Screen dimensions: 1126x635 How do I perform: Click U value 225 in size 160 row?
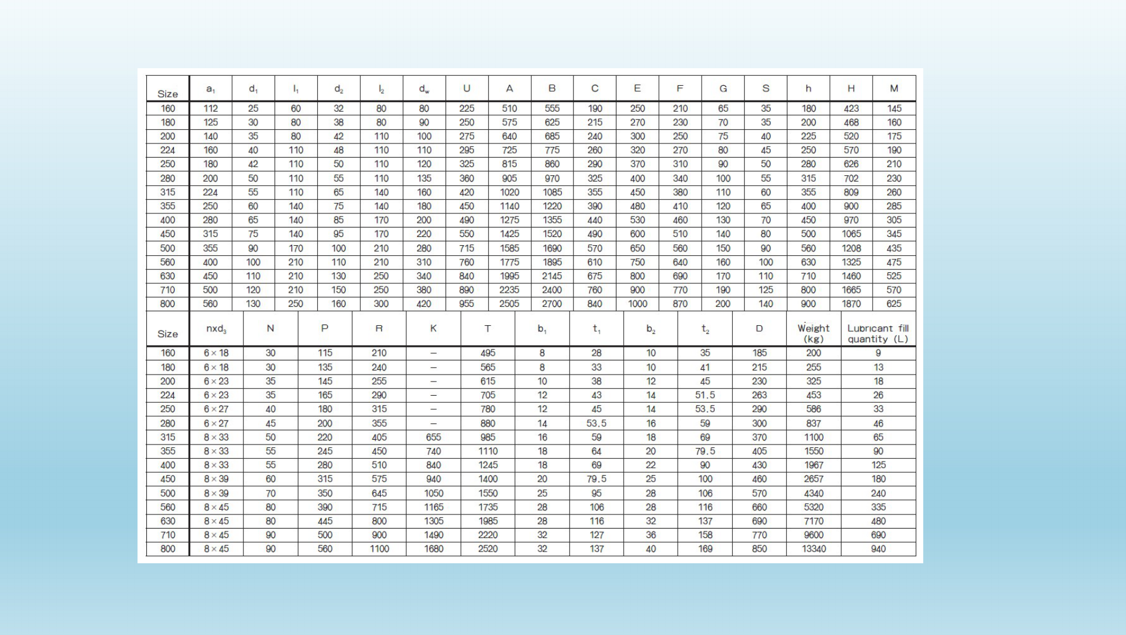tap(467, 108)
